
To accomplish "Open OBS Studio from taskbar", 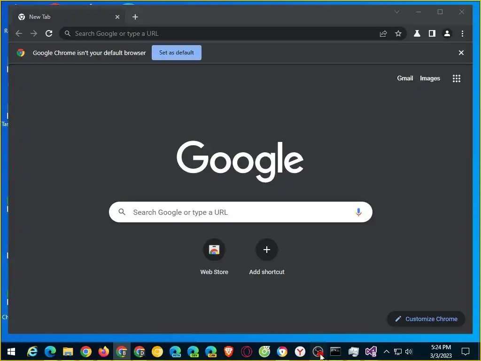I will tap(318, 352).
